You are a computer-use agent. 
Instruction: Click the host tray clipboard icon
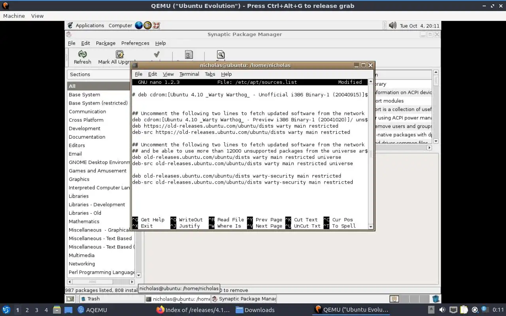[x=464, y=310]
